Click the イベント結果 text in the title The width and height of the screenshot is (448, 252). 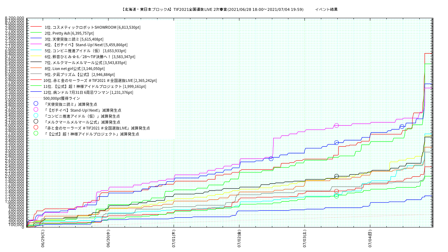326,9
